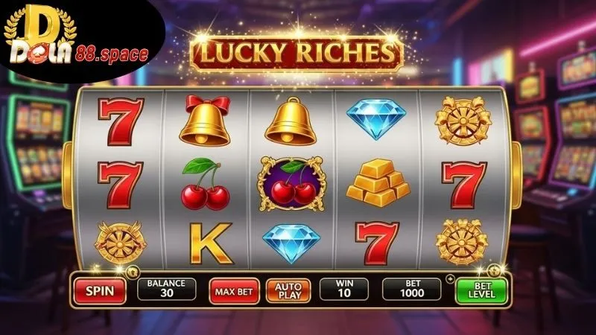Click the gold bars stack symbol
Image resolution: width=596 pixels, height=335 pixels.
378,183
